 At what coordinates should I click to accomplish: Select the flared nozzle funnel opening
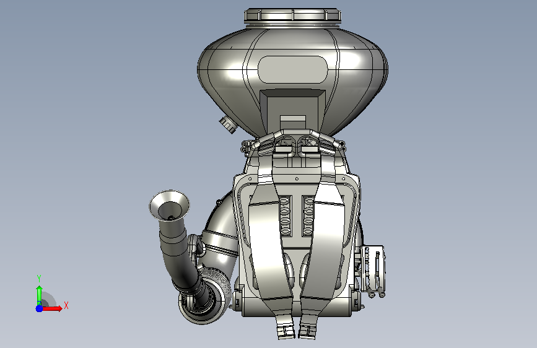pyautogui.click(x=169, y=205)
